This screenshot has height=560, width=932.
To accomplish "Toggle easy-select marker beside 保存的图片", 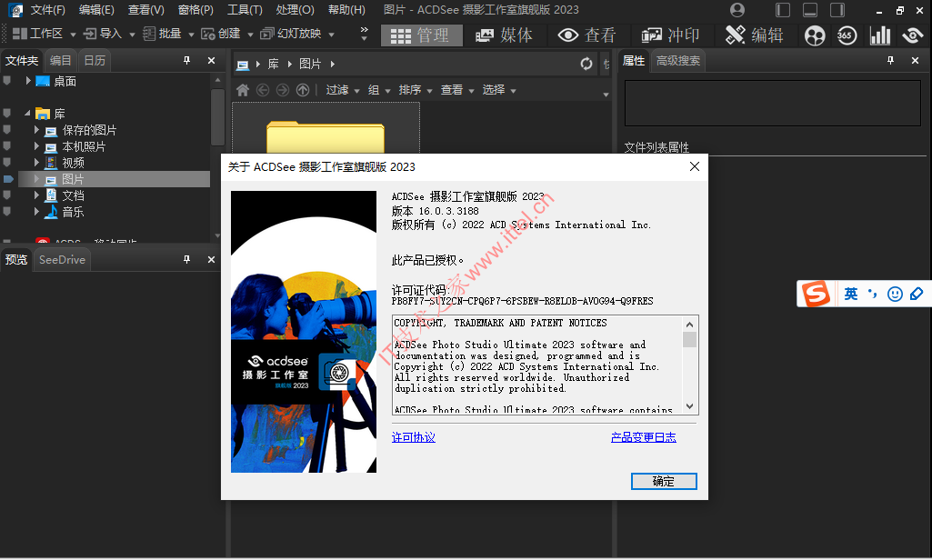I will [x=6, y=130].
